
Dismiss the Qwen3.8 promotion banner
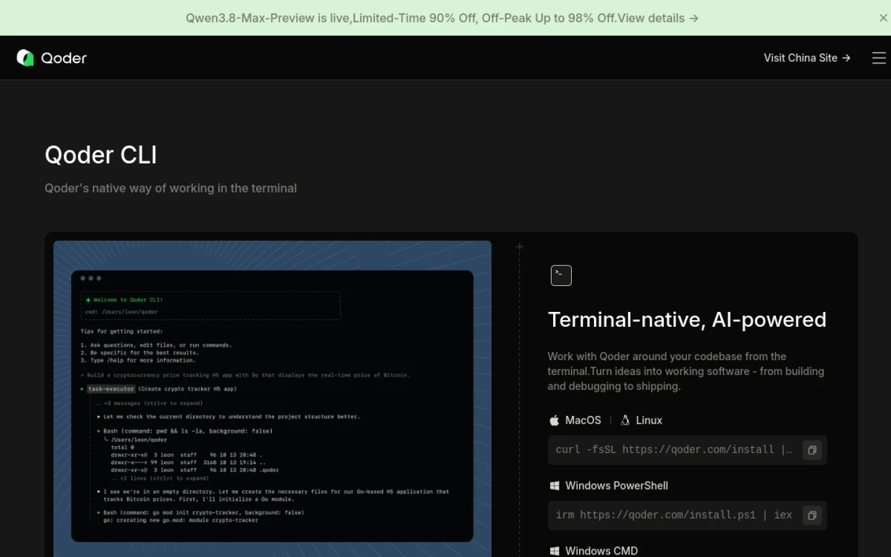pyautogui.click(x=883, y=18)
